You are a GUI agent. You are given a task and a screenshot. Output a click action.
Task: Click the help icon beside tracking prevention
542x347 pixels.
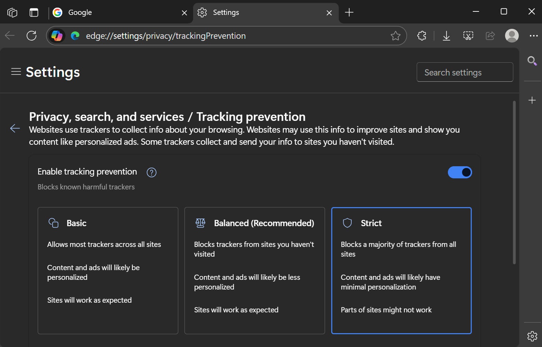coord(151,172)
